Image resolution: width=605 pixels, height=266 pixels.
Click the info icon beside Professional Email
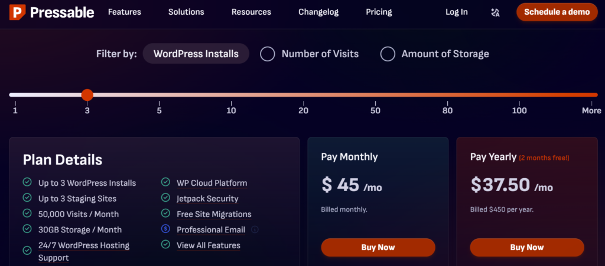pos(255,230)
